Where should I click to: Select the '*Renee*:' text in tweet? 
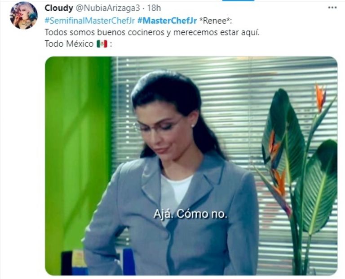point(216,21)
